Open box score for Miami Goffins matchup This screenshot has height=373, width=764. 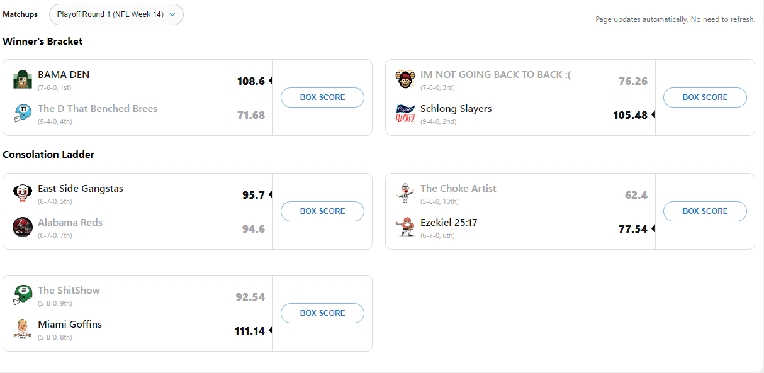click(322, 313)
